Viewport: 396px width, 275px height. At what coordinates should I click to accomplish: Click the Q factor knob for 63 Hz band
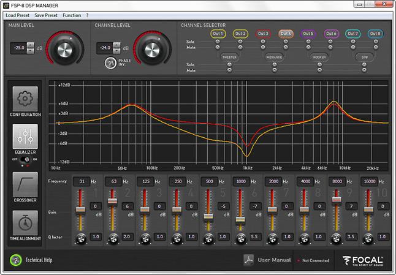point(113,238)
